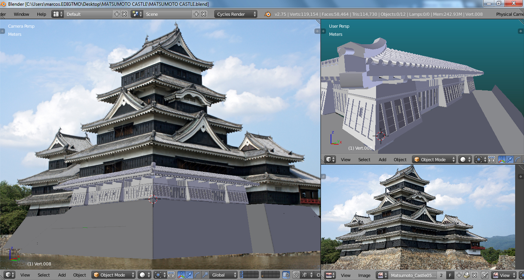524x280 pixels.
Task: Select scale manipulator icon in camera viewport header
Action: [205, 275]
